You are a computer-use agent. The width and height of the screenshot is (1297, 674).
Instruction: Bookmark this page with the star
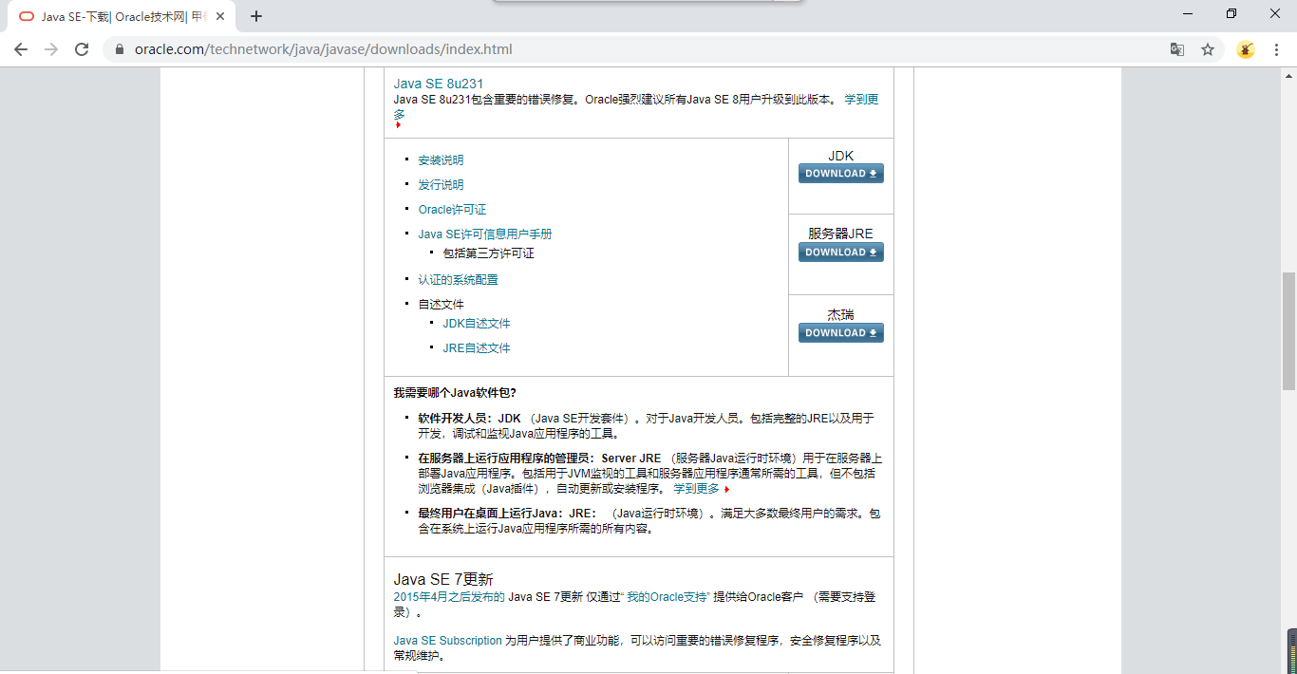(x=1208, y=49)
